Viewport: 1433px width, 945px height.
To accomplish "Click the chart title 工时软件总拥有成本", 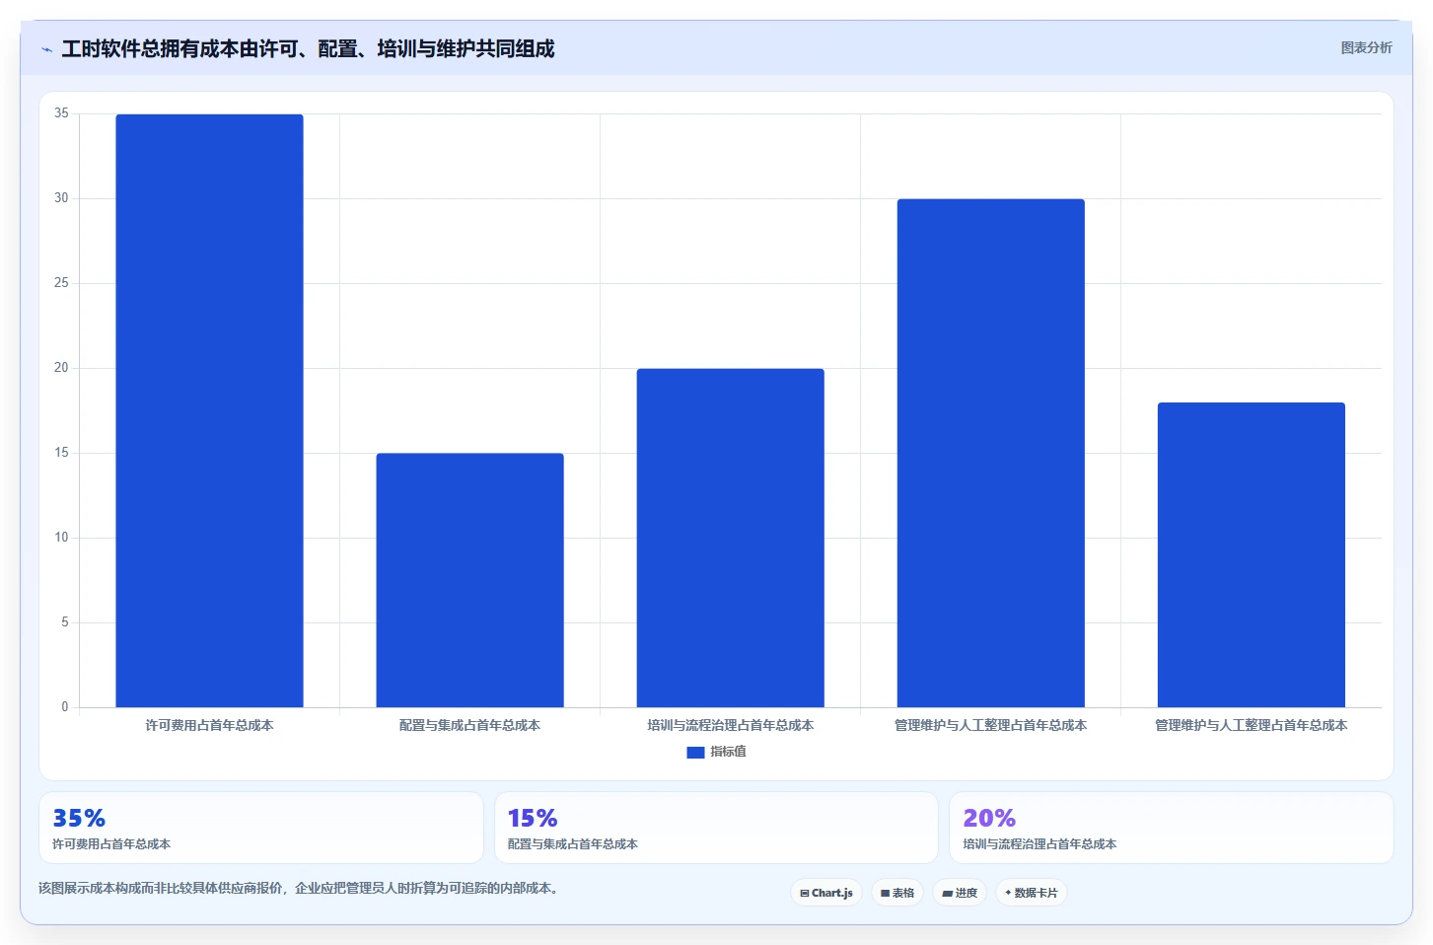I will click(308, 48).
